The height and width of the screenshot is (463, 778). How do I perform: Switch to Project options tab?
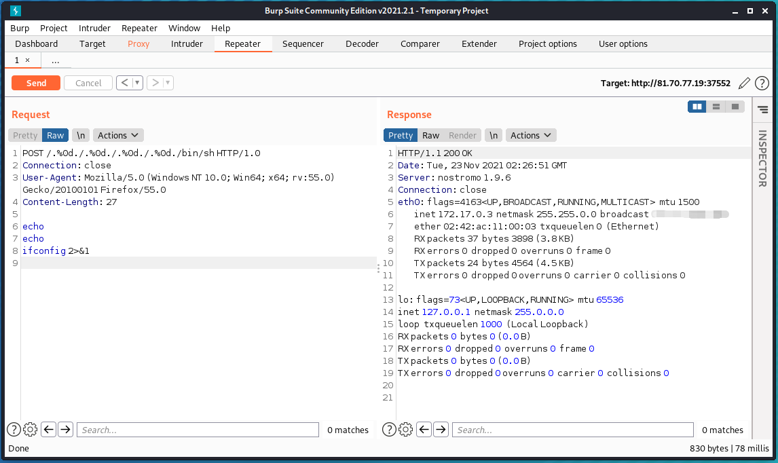click(548, 43)
